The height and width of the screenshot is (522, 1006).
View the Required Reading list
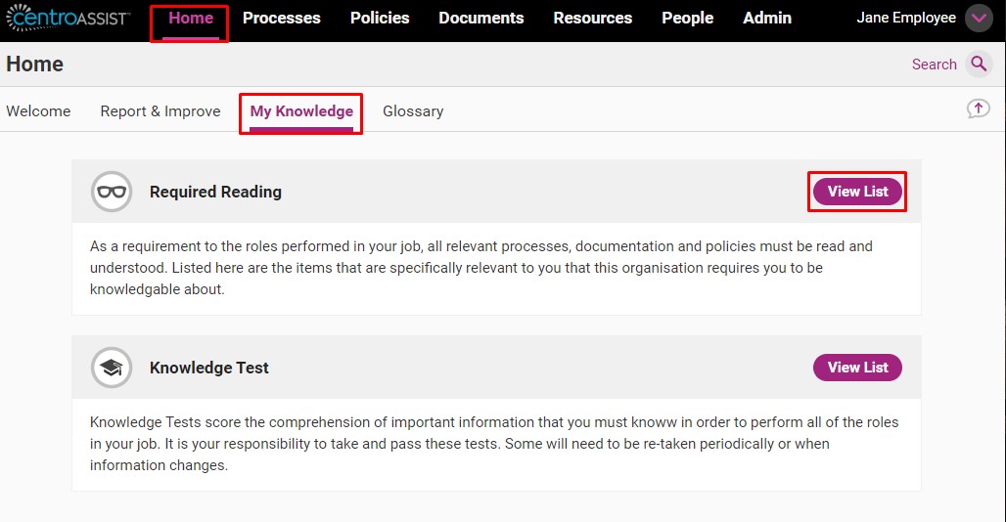858,192
